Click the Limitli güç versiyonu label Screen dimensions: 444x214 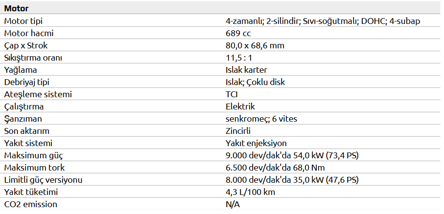point(43,180)
